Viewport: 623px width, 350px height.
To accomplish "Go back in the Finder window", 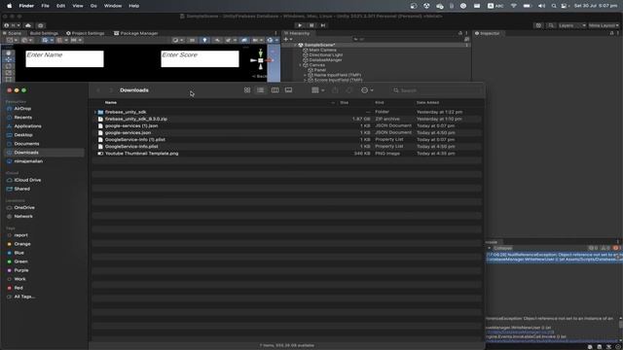I will pyautogui.click(x=98, y=90).
